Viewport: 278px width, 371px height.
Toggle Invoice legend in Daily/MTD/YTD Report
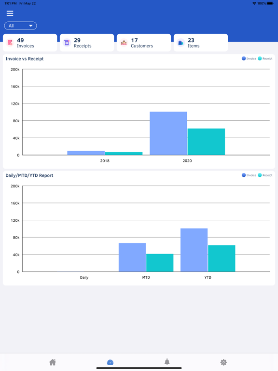(249, 175)
